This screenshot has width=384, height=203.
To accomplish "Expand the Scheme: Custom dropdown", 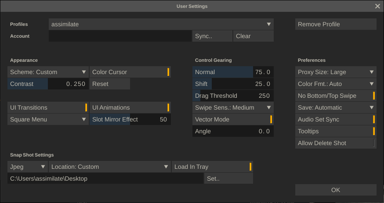I will 48,72.
